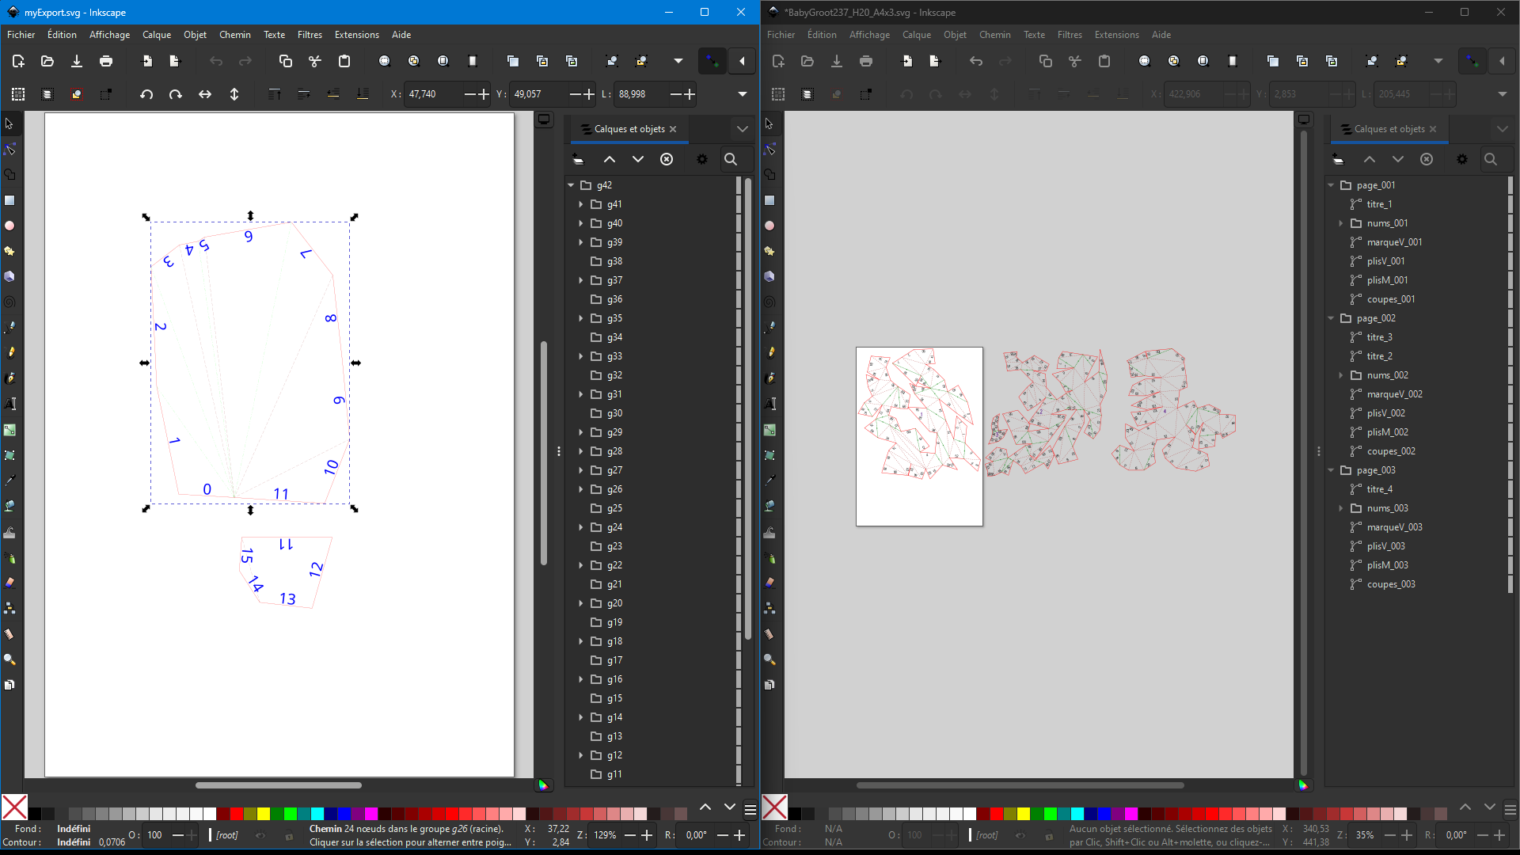Collapse page_003 layer in BabyGroot window

[1331, 470]
